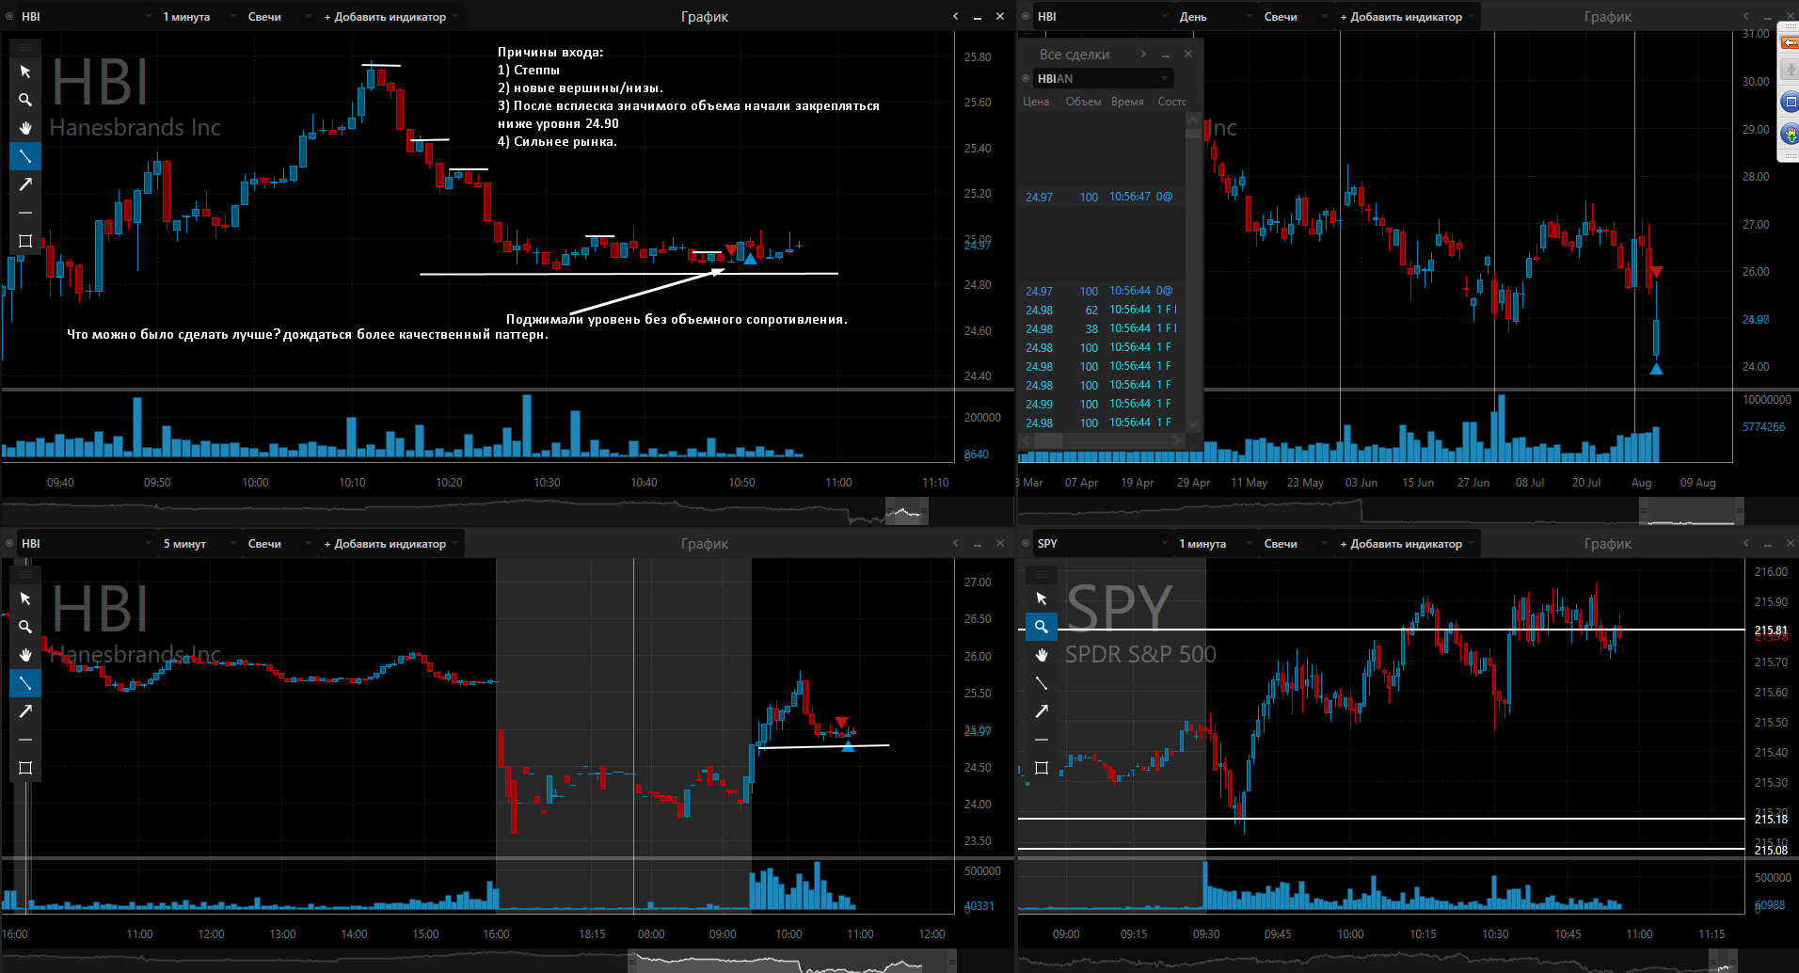
Task: Collapse the top-left chart using the left-chevron
Action: click(956, 16)
